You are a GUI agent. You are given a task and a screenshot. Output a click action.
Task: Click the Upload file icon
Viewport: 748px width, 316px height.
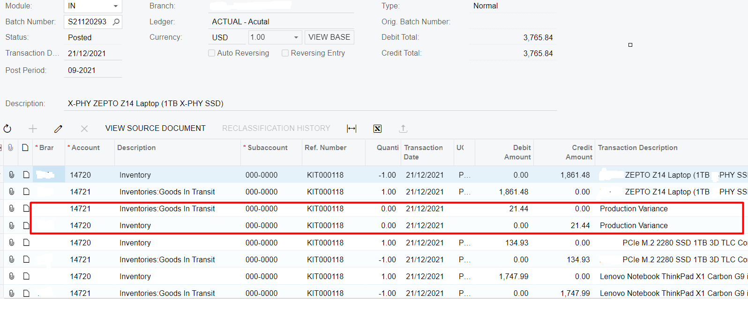[403, 129]
